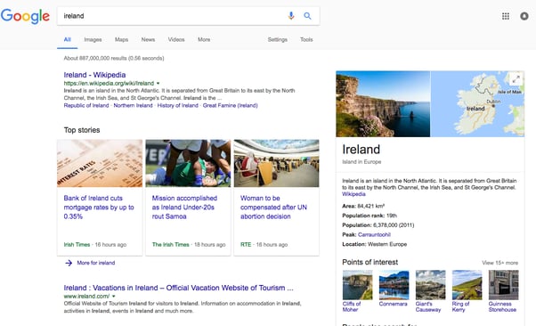Screen dimensions: 536x326
Task: Click View 15+ more points of interest
Action: pos(499,263)
